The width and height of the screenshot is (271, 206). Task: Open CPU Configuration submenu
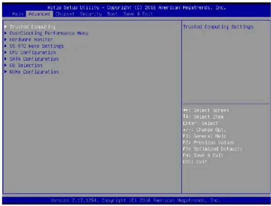tap(33, 52)
